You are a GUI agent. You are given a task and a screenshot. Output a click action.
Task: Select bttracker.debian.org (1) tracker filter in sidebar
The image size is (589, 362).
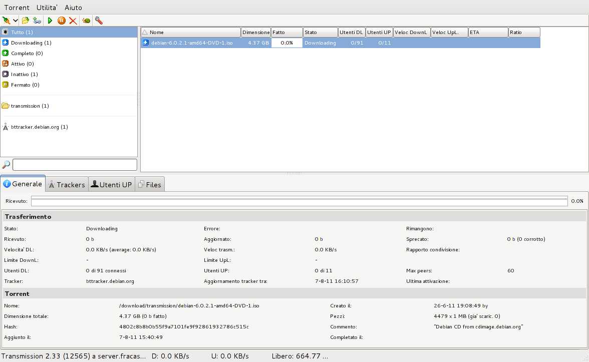69,127
